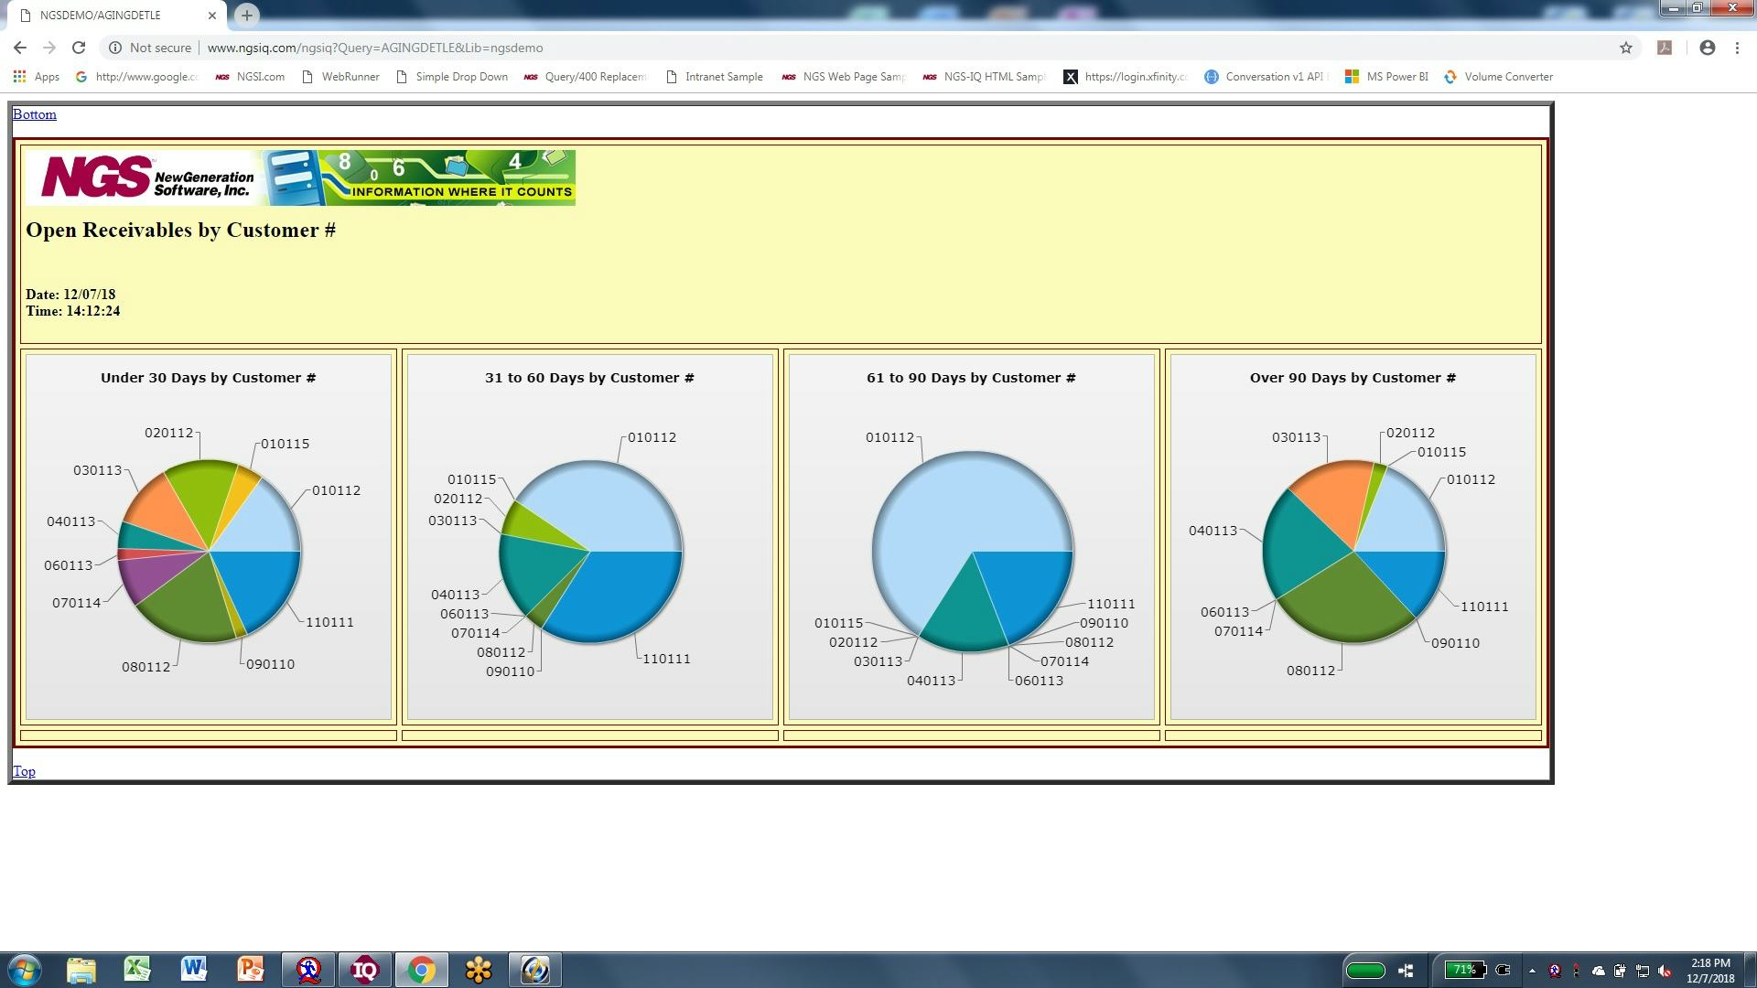The image size is (1757, 988).
Task: Bookmark this page with the star icon
Action: click(x=1627, y=48)
